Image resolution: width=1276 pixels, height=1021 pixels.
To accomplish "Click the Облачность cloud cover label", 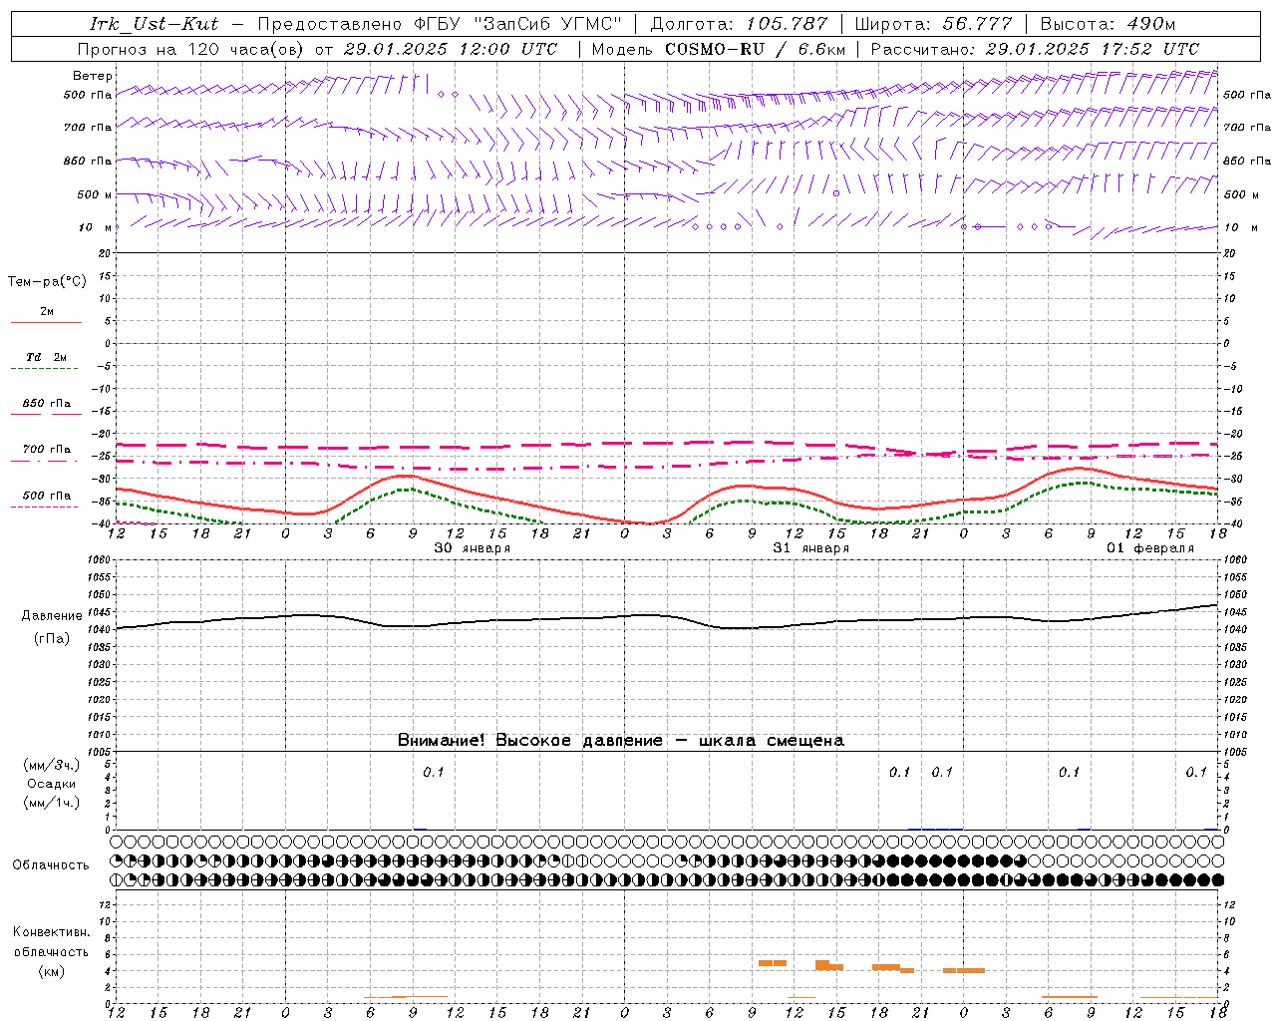I will pos(51,865).
